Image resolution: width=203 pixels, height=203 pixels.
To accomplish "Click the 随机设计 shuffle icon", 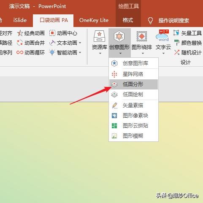I will tap(177, 52).
